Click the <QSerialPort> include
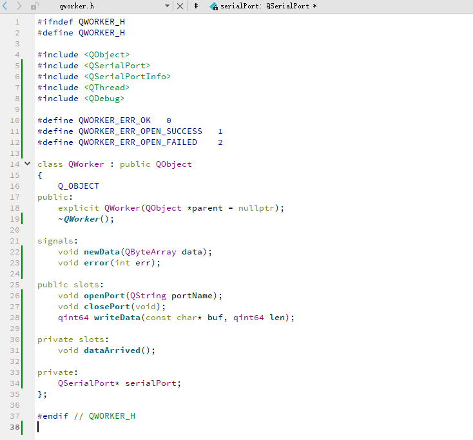This screenshot has height=440, width=473. [117, 66]
